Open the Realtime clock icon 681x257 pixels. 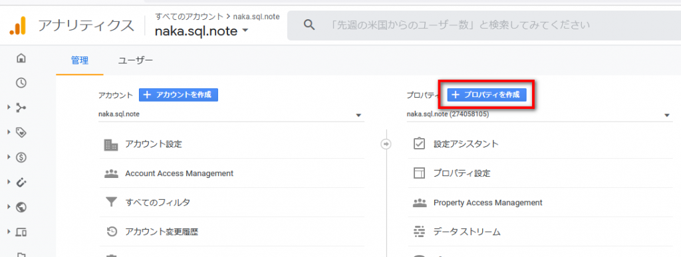[21, 83]
